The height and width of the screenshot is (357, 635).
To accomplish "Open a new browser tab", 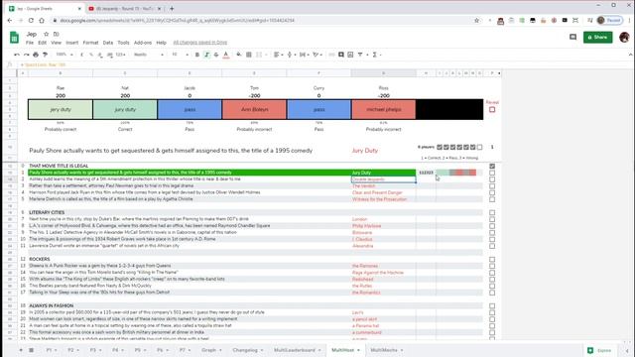I will pyautogui.click(x=172, y=9).
